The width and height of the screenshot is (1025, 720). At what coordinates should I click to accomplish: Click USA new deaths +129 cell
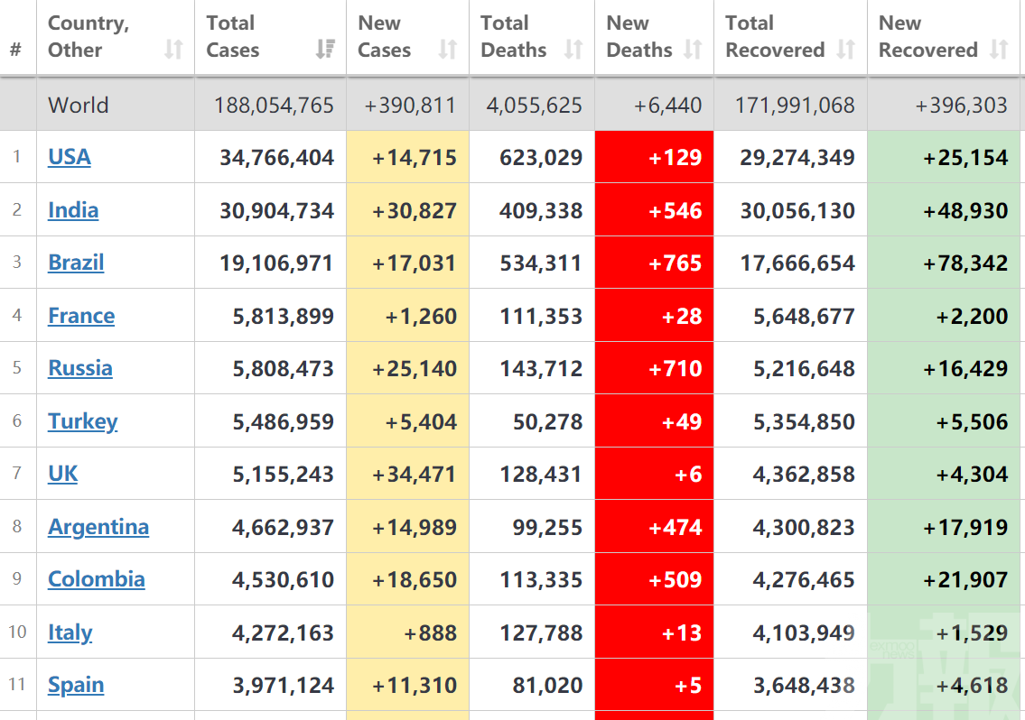coord(655,157)
